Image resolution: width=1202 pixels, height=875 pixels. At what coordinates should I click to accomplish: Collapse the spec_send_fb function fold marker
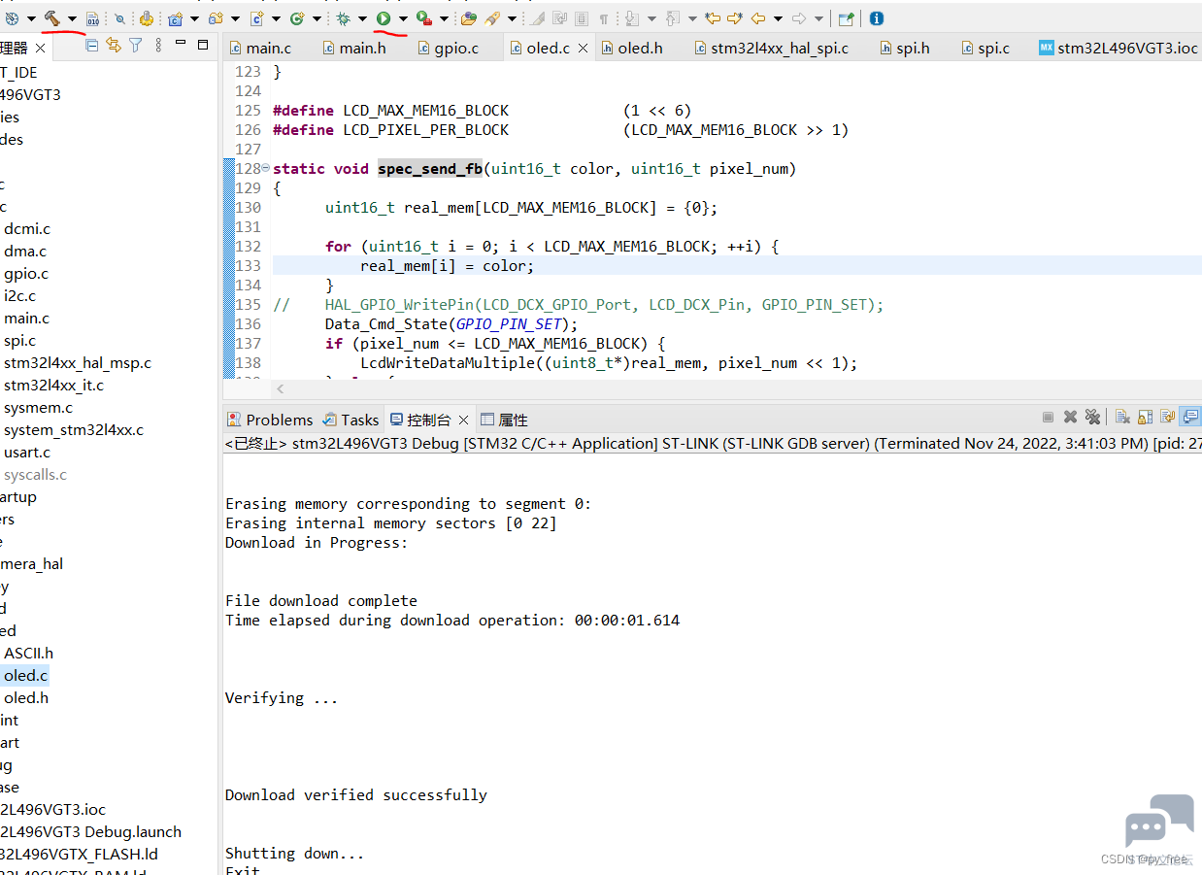[265, 168]
